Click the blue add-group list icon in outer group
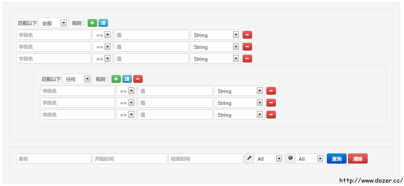Viewport: 404px width, 186px height. pyautogui.click(x=103, y=23)
